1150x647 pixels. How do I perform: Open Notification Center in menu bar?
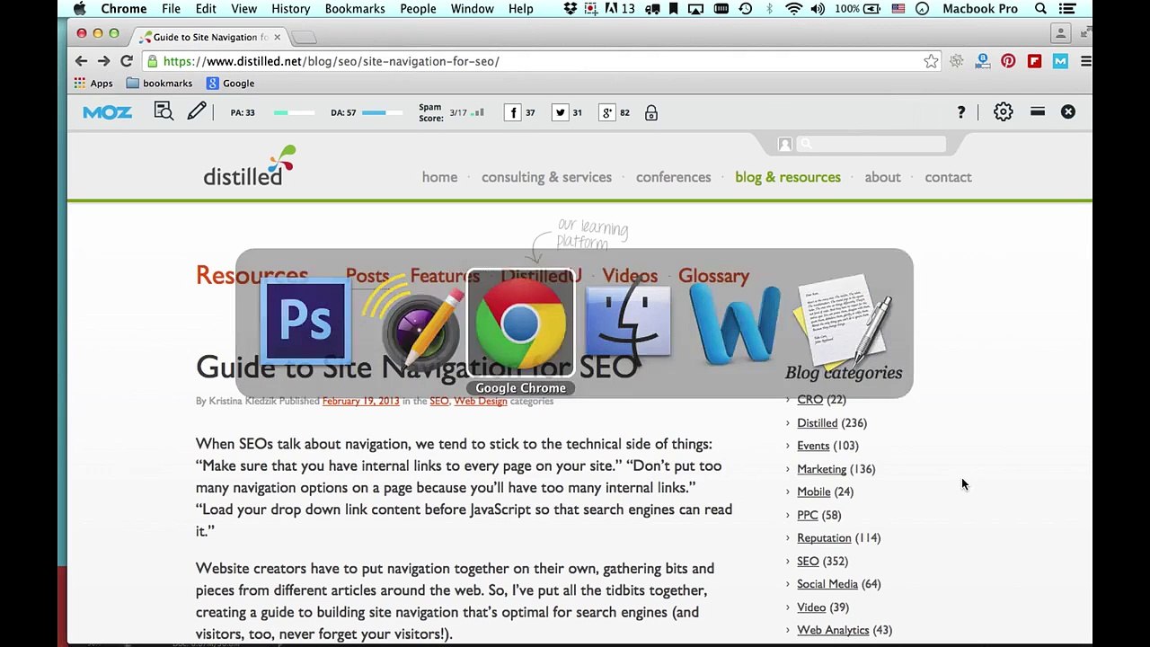[1067, 9]
